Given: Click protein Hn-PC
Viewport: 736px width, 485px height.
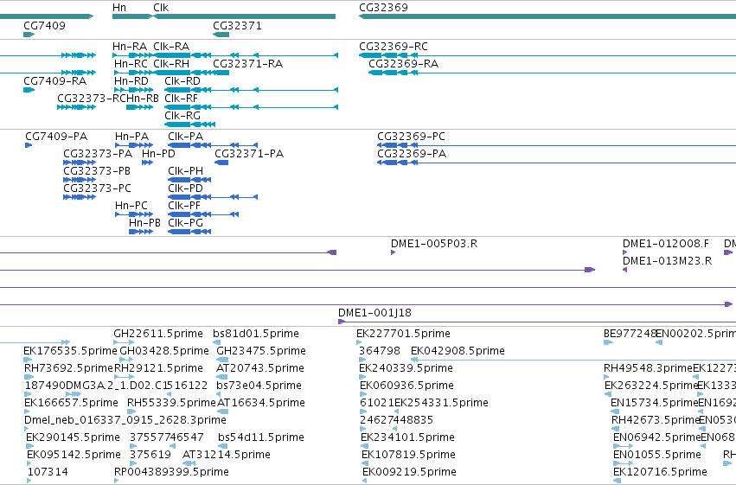Looking at the screenshot, I should click(x=131, y=206).
